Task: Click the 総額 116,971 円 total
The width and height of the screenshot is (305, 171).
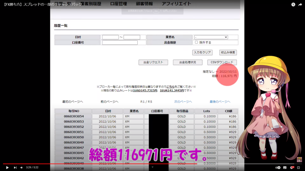Action: click(224, 76)
